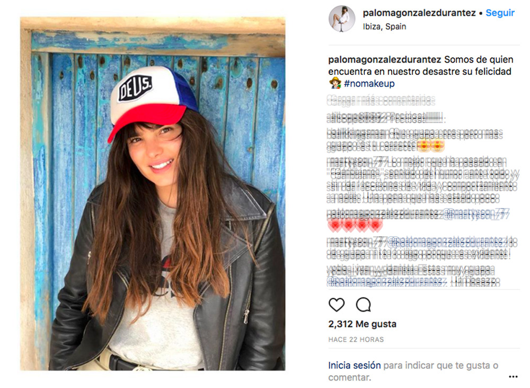This screenshot has height=388, width=530.
Task: Load more comments via Cargar más comentarios
Action: (381, 100)
